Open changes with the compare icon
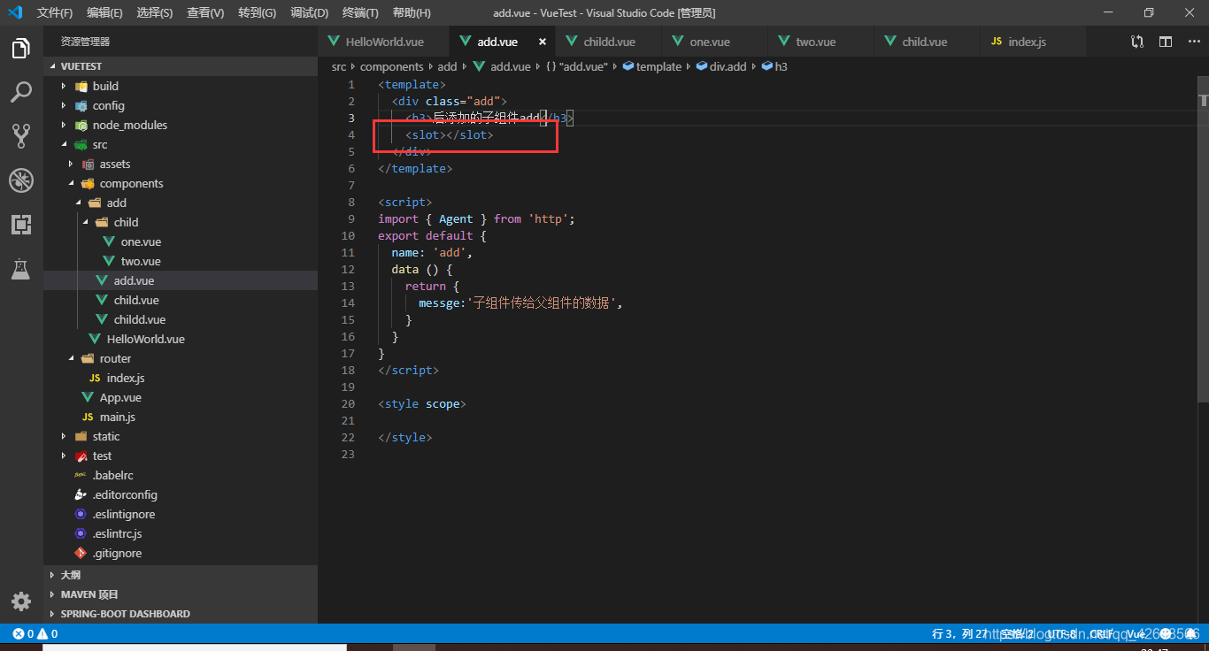The width and height of the screenshot is (1209, 651). tap(1137, 42)
